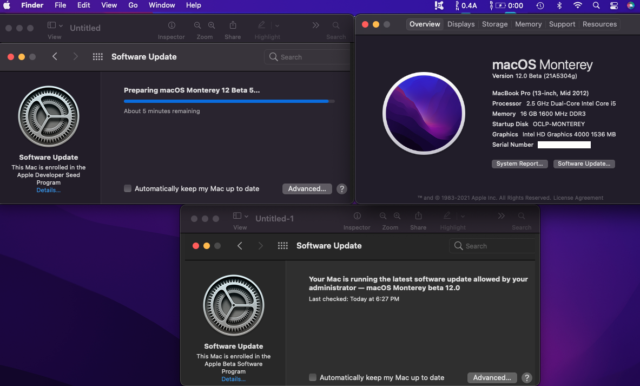The width and height of the screenshot is (640, 386).
Task: Click Version 12.0 Beta build text
Action: click(x=535, y=76)
